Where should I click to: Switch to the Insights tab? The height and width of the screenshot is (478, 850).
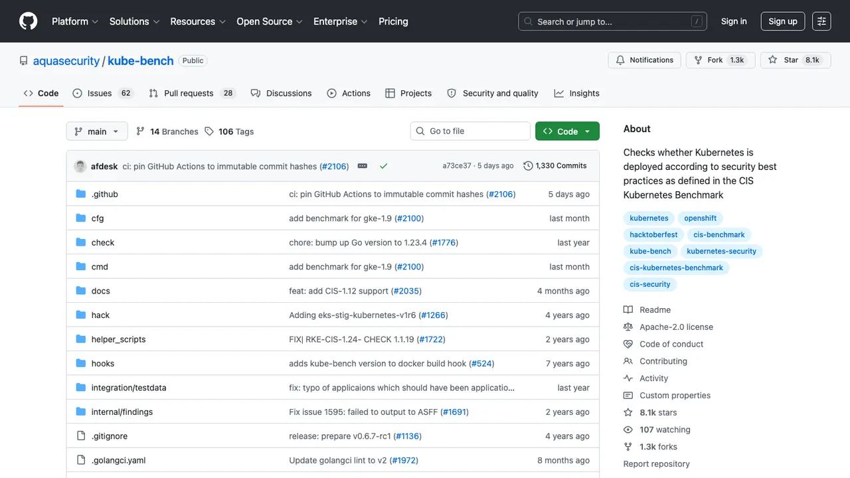(x=577, y=93)
